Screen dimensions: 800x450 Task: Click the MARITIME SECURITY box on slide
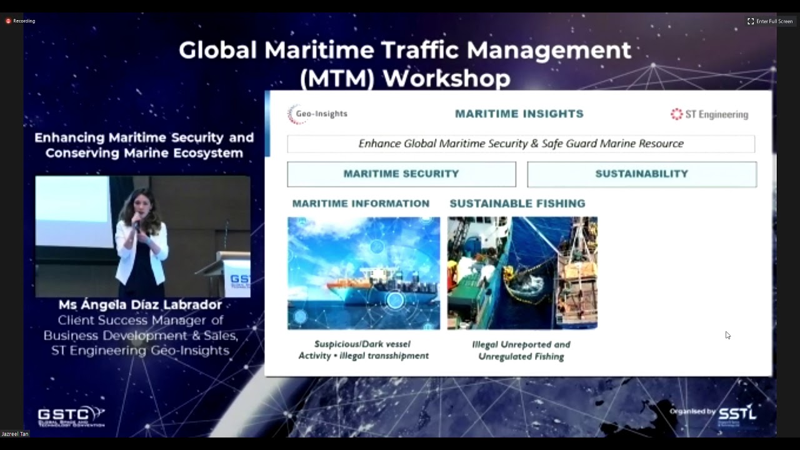tap(401, 174)
